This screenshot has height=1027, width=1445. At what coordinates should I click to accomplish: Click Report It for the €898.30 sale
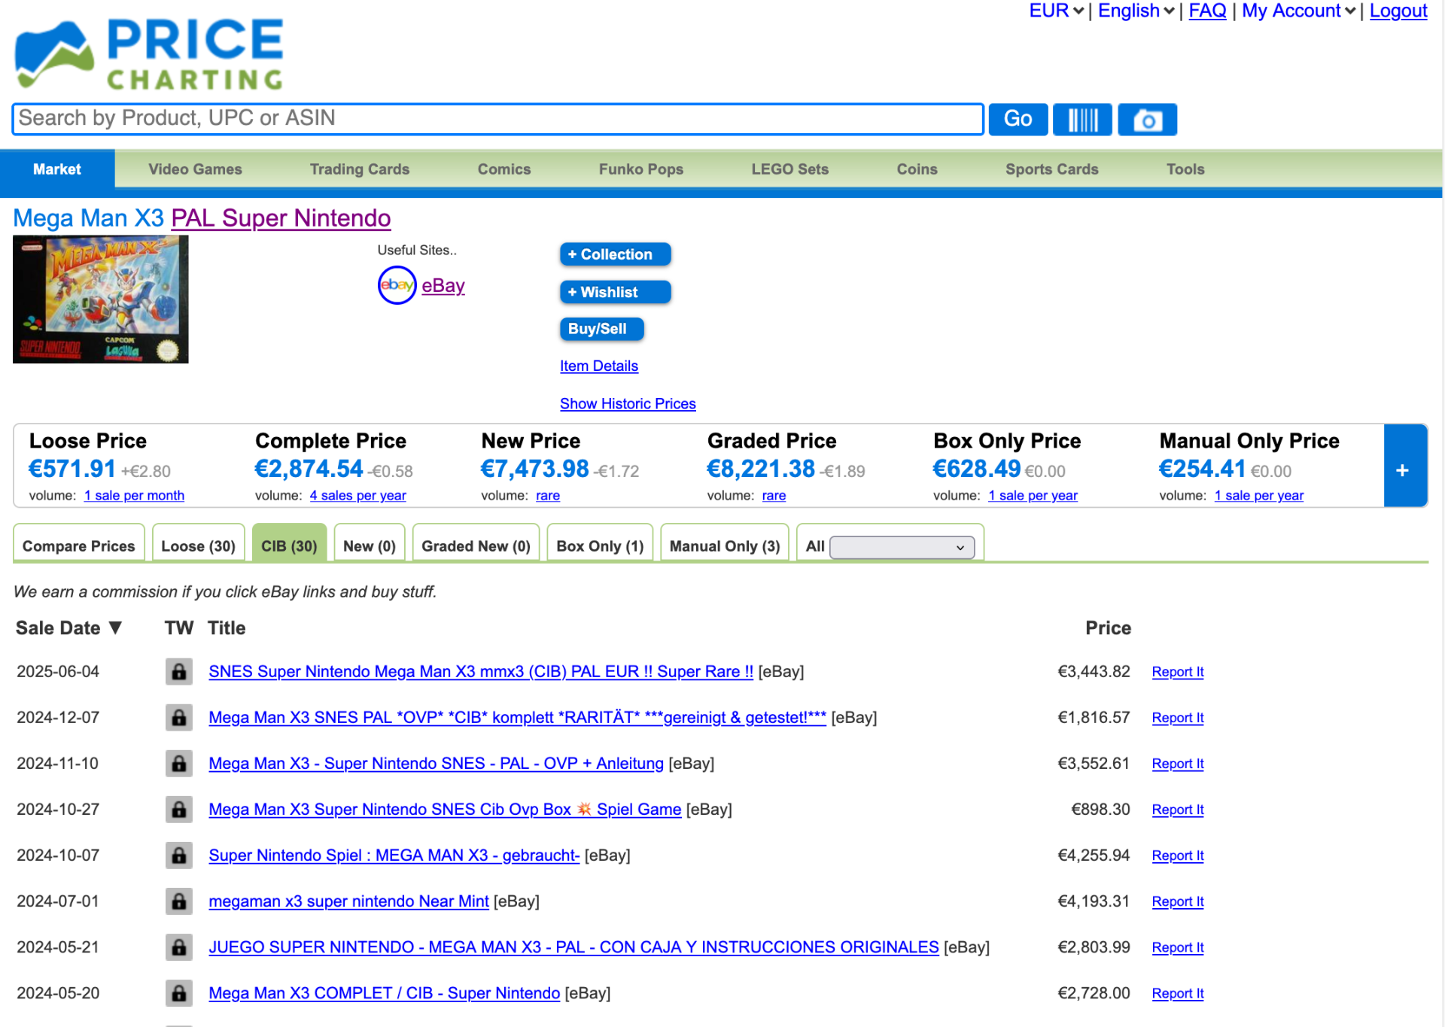pyautogui.click(x=1177, y=810)
